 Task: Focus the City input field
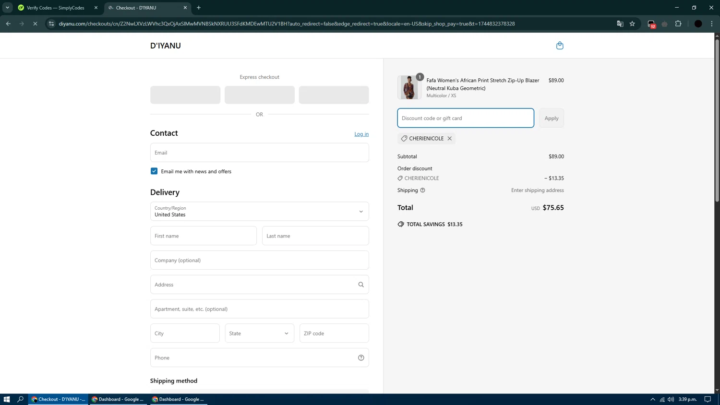[185, 333]
